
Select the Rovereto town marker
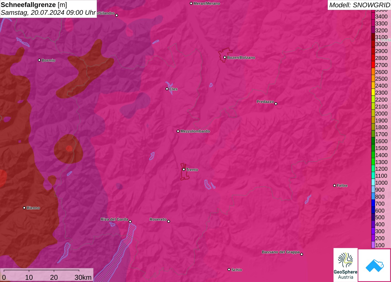tap(169, 221)
